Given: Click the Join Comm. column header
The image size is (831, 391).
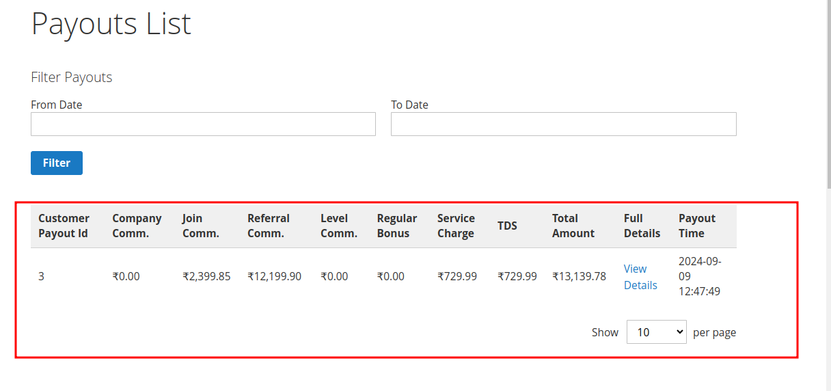Looking at the screenshot, I should [200, 226].
